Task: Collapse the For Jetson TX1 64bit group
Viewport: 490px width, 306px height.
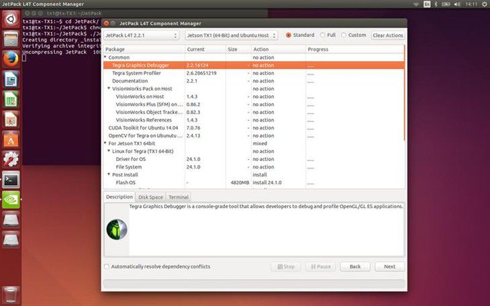Action: [105, 143]
